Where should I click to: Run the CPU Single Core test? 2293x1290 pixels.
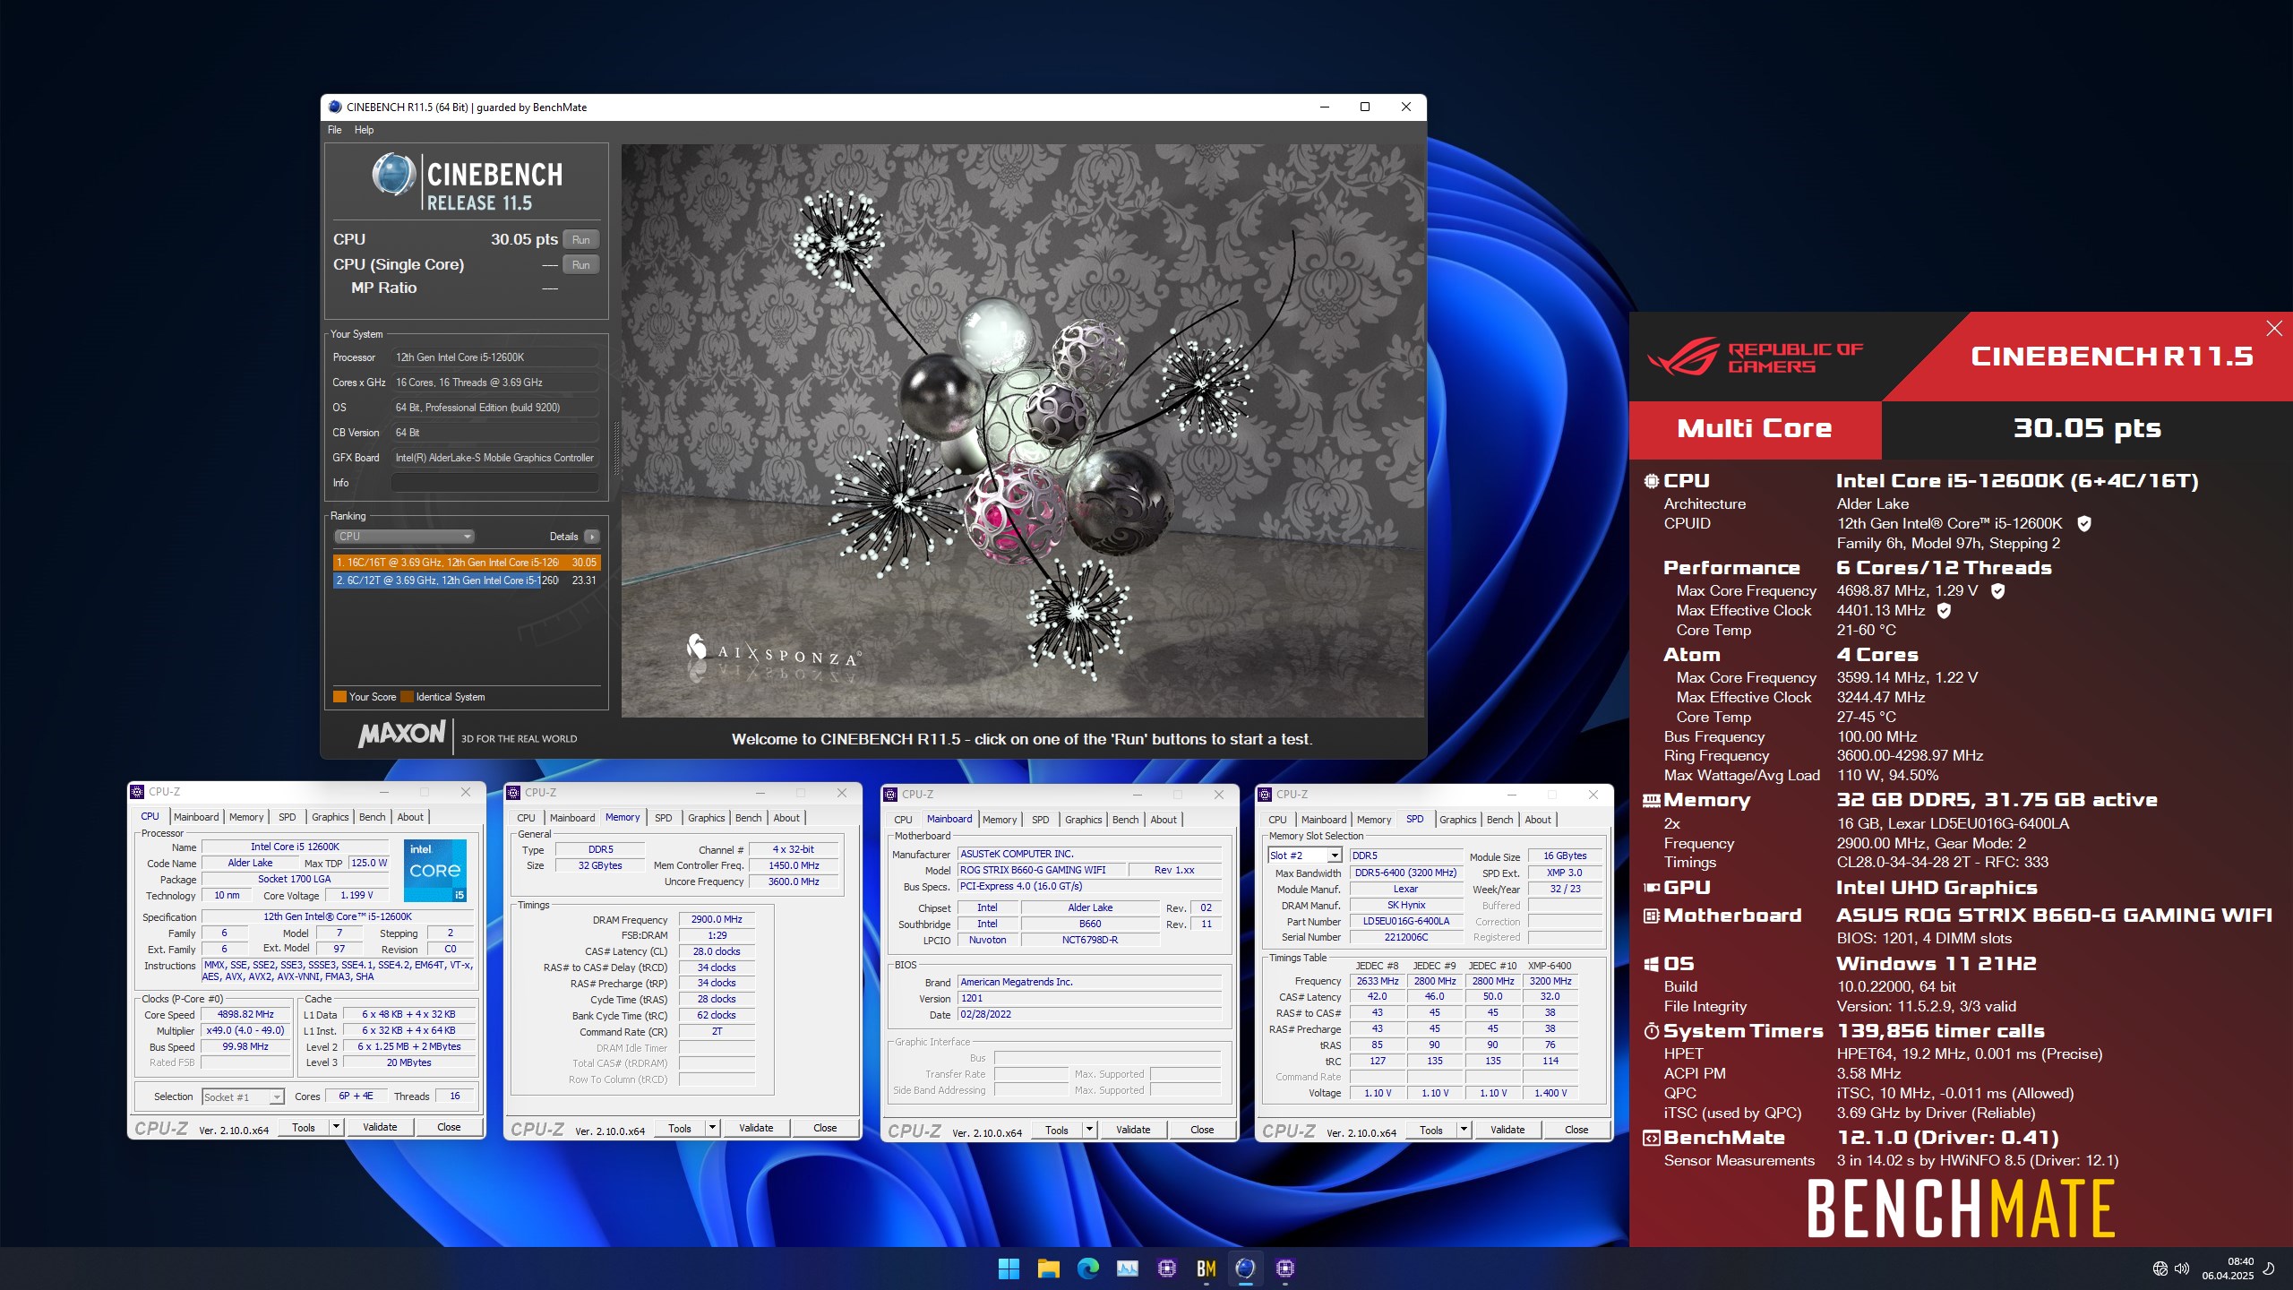click(x=581, y=264)
